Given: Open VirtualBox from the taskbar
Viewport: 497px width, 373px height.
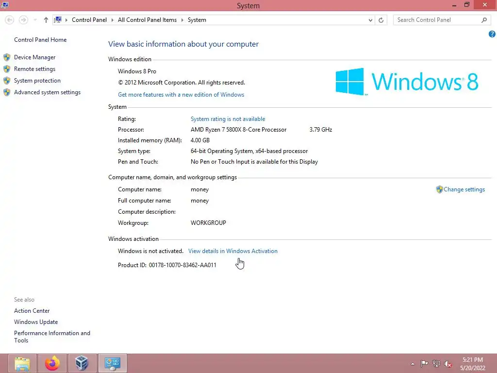Looking at the screenshot, I should click(x=82, y=363).
